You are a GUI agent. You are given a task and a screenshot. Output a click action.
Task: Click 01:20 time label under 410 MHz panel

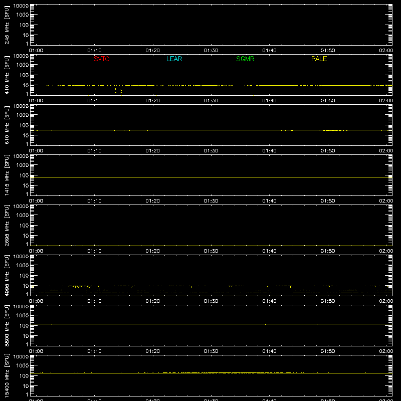153,101
